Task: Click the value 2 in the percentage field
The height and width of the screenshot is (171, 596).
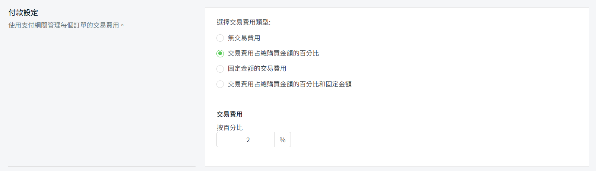Action: [248, 140]
